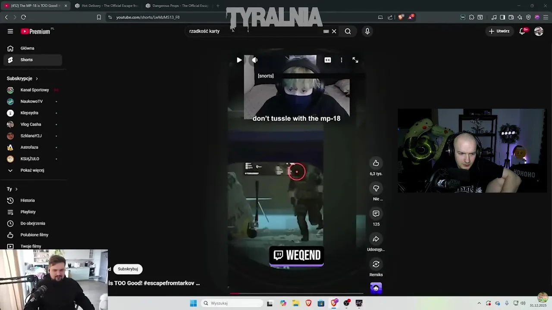Go to Główna home in sidebar

coord(33,48)
